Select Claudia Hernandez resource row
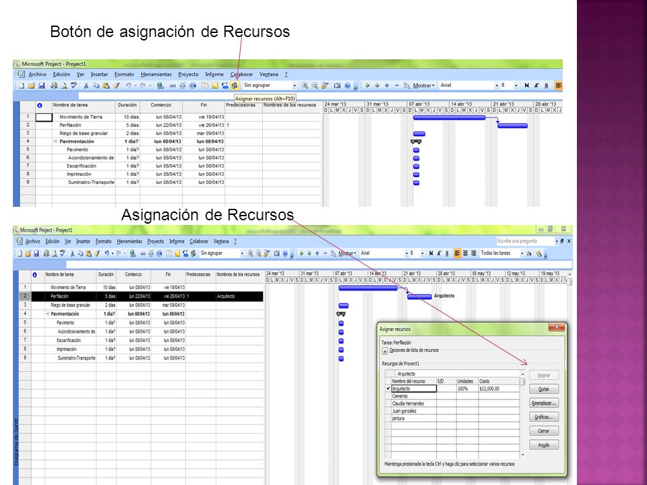Screen dimensions: 647x485 pos(452,403)
